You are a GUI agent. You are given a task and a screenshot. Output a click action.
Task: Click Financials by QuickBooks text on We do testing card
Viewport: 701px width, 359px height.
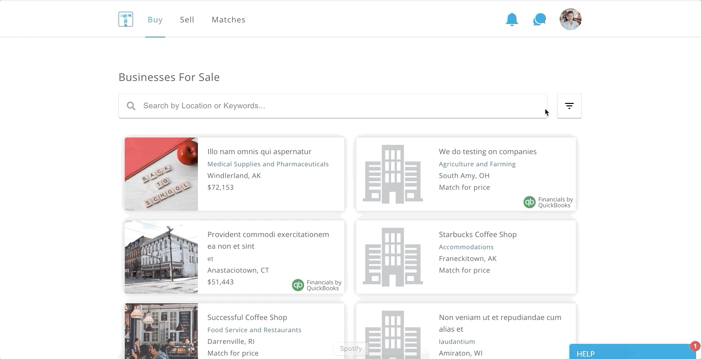tap(556, 202)
